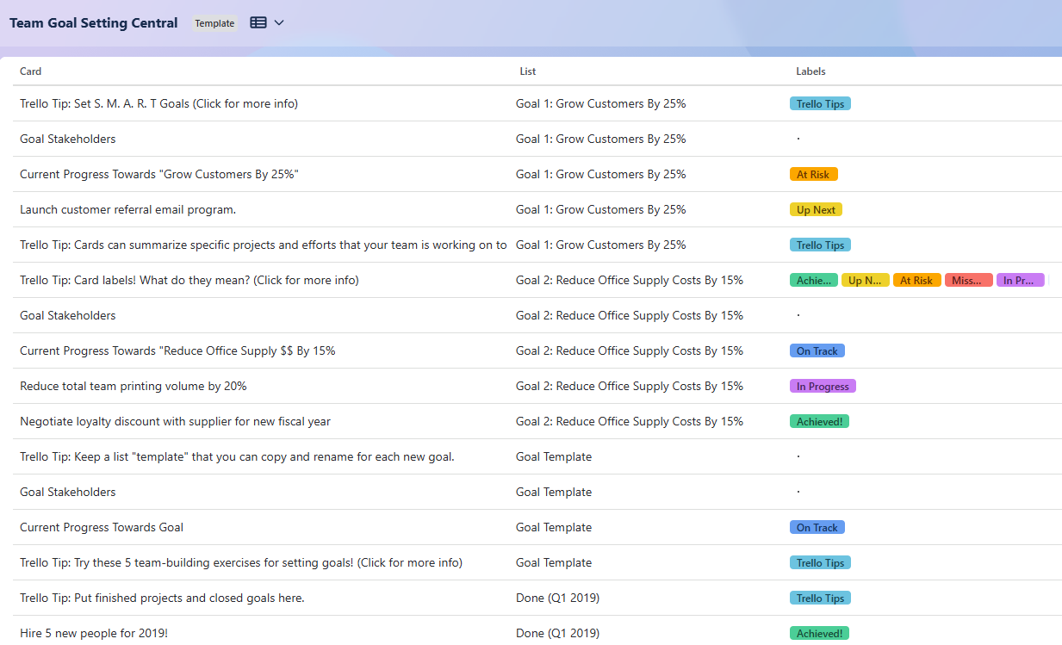Sort by the List column header
Viewport: 1062px width, 645px height.
click(527, 71)
